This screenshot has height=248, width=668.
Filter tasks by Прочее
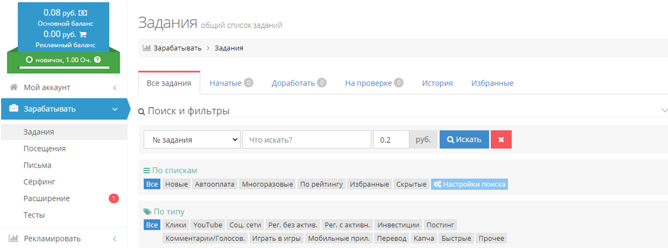point(492,239)
